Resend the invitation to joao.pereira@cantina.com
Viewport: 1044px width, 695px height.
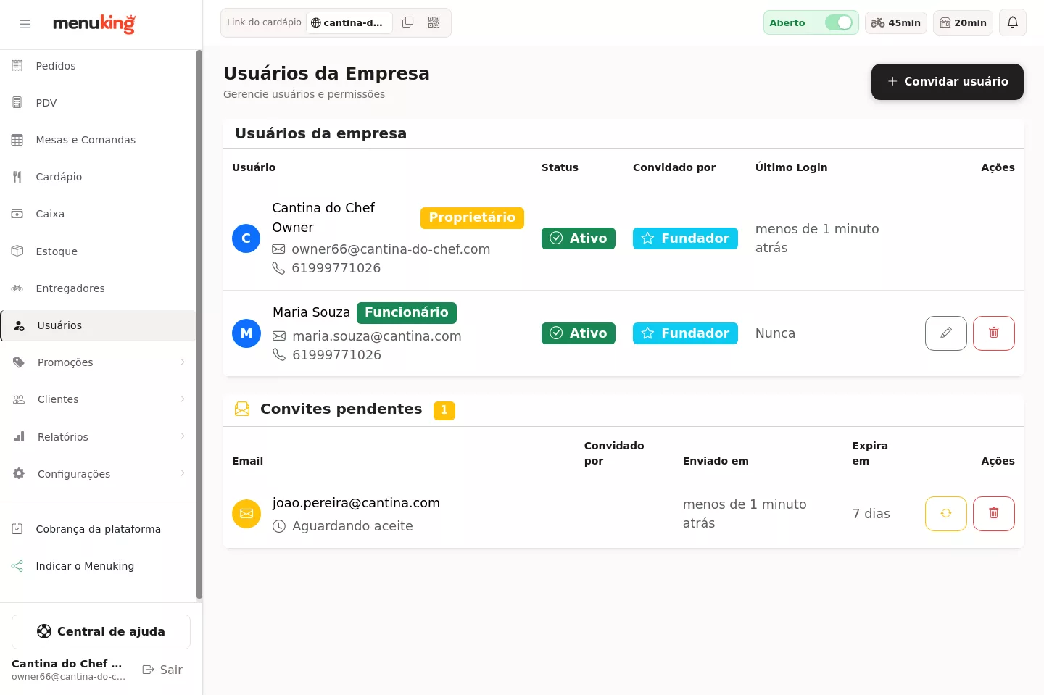[946, 514]
